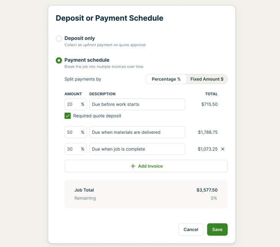Switch split mode to Percentage %

pos(166,79)
